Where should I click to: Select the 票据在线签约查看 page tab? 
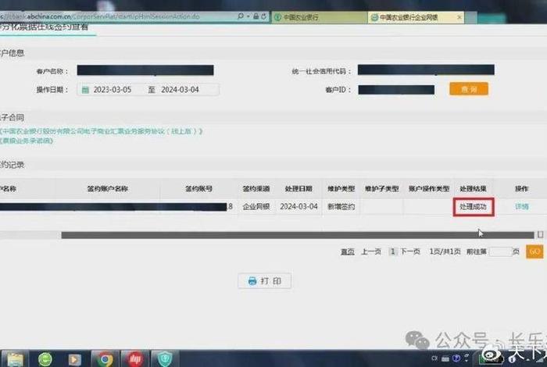[44, 27]
